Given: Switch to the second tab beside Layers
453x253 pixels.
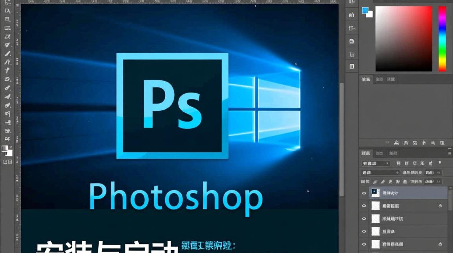Looking at the screenshot, I should click(379, 153).
